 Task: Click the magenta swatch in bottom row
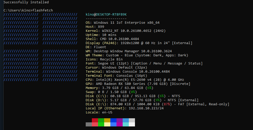click(x=119, y=124)
